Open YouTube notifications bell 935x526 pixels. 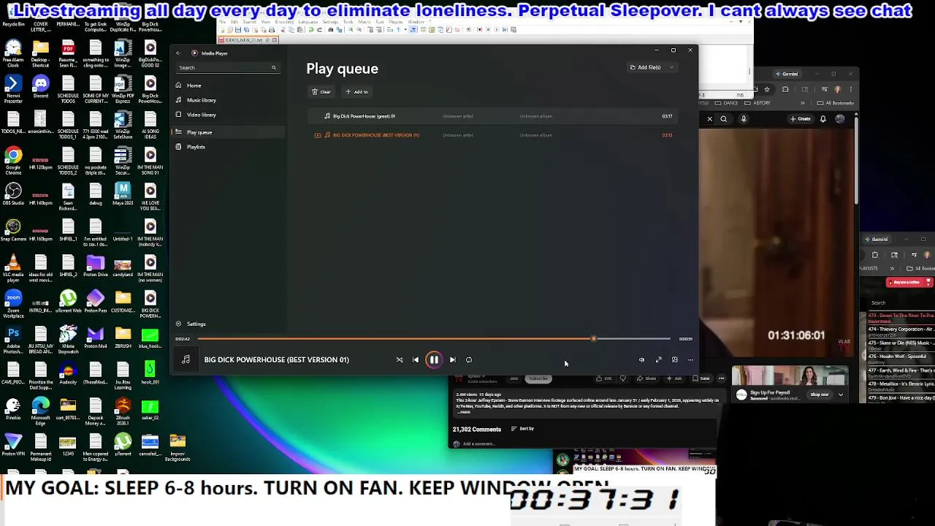[x=823, y=119]
